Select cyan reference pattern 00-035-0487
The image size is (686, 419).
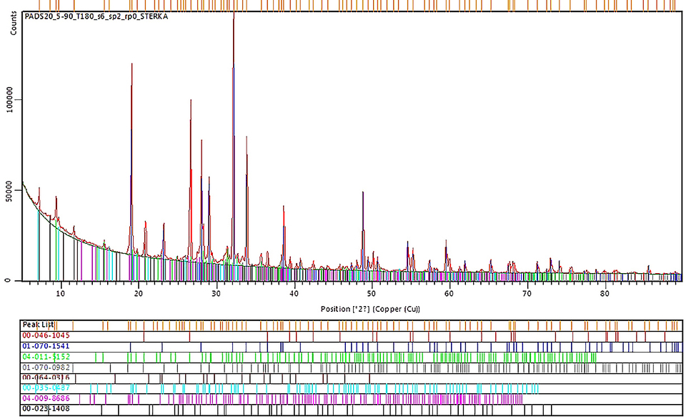pyautogui.click(x=46, y=388)
